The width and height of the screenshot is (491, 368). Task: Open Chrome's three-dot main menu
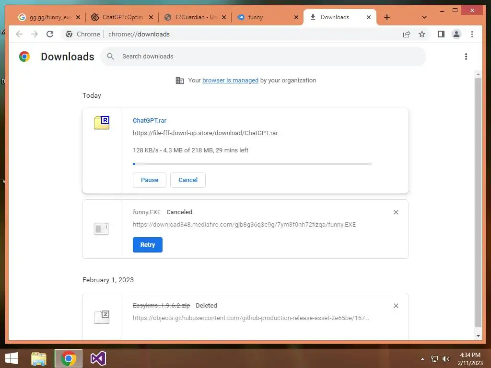click(472, 34)
